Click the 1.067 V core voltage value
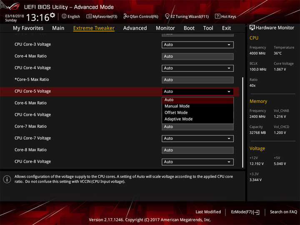 click(280, 70)
